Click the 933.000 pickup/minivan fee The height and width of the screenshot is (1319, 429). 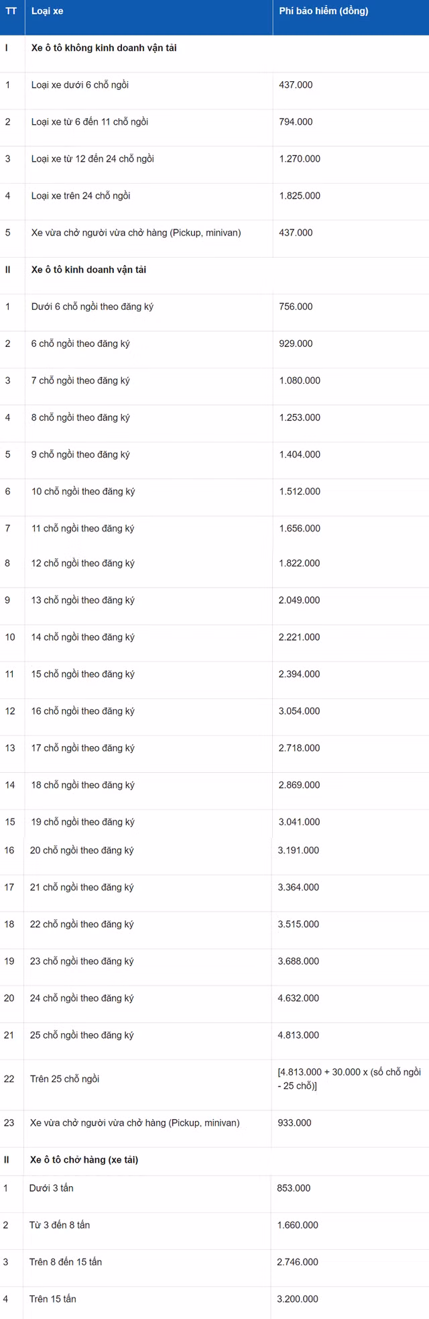294,1122
